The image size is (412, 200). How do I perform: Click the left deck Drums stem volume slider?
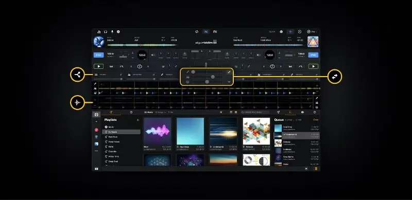coord(108,79)
